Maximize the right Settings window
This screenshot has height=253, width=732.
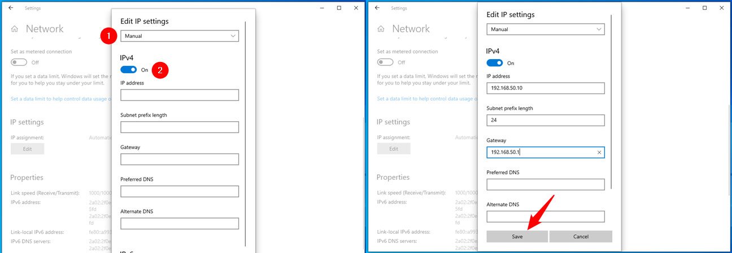click(705, 8)
